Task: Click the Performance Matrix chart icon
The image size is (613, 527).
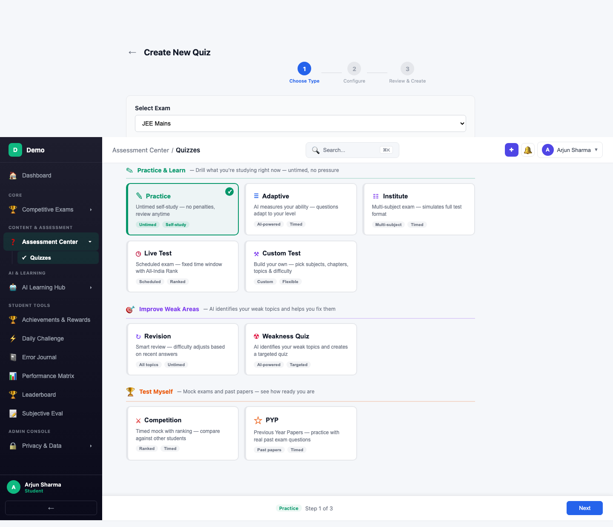Action: pyautogui.click(x=13, y=376)
